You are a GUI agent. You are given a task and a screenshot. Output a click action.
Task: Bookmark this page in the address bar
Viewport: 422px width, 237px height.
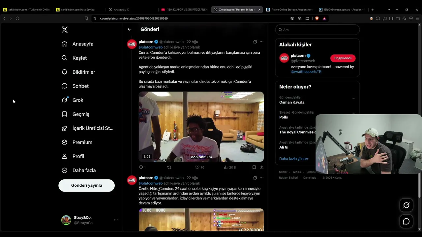86,18
